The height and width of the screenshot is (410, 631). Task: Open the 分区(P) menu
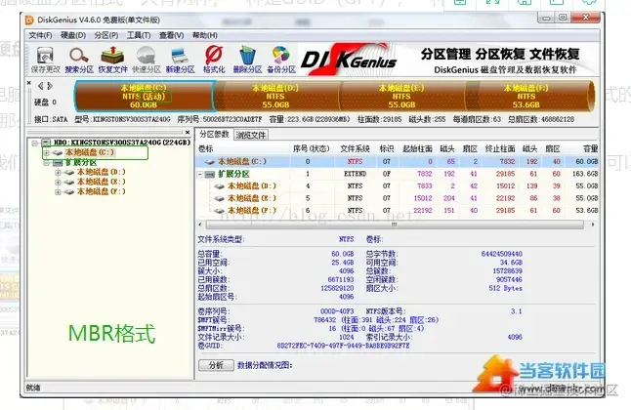pyautogui.click(x=106, y=35)
